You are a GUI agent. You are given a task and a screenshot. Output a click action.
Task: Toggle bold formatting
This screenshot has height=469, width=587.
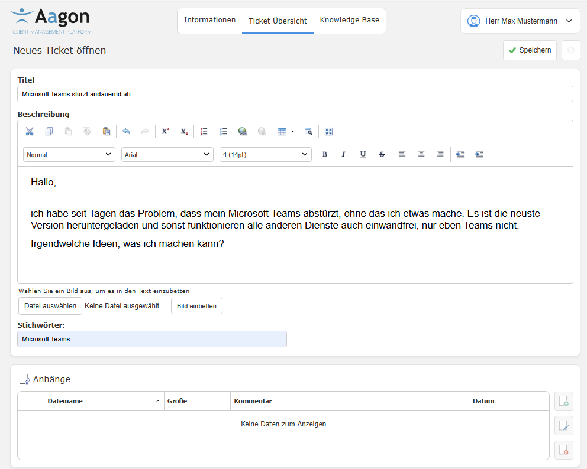[x=324, y=154]
